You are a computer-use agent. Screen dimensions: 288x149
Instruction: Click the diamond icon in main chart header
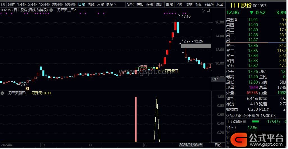203,10
